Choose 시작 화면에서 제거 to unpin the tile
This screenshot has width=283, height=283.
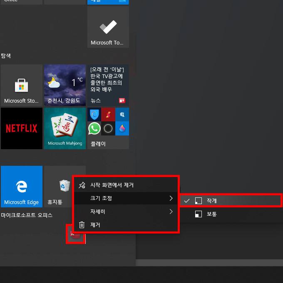(x=126, y=185)
